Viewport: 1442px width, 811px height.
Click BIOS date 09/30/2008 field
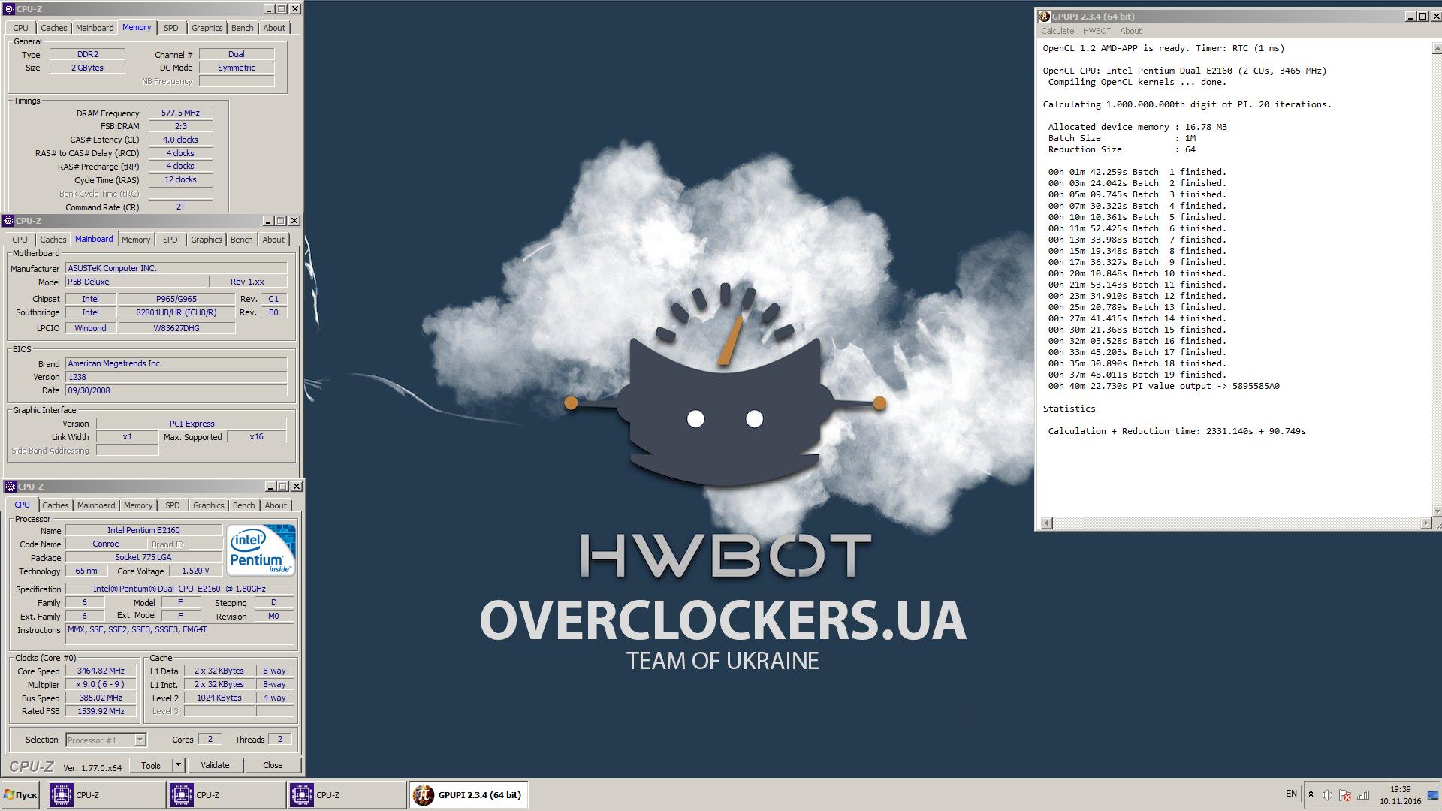tap(176, 390)
